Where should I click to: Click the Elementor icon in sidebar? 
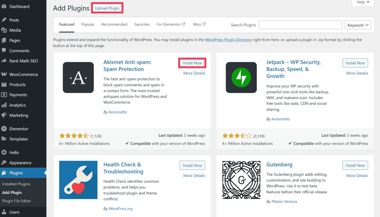point(4,129)
